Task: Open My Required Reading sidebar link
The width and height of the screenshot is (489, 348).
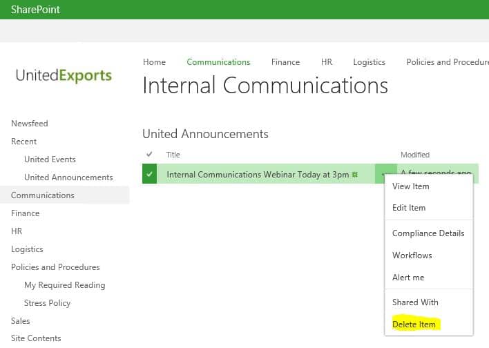Action: (64, 285)
